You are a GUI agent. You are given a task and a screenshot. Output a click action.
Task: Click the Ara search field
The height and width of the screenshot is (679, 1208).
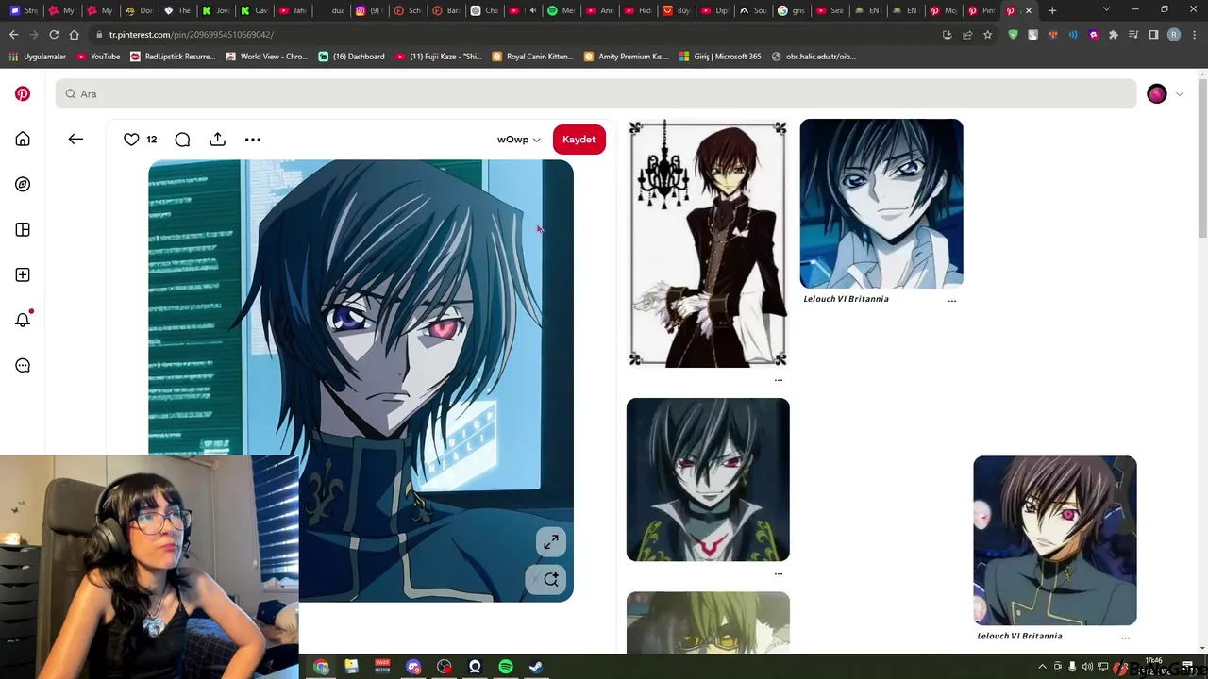coord(596,93)
